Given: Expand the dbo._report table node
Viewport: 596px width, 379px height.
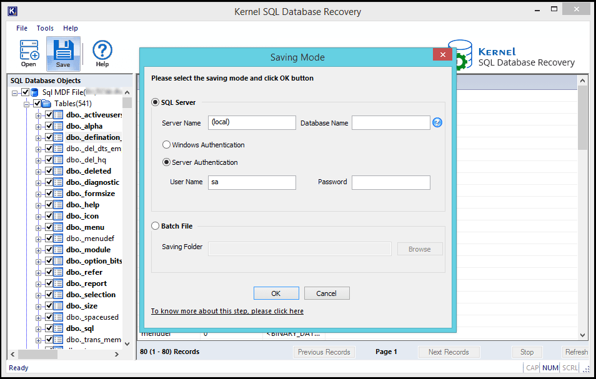Looking at the screenshot, I should click(x=38, y=284).
